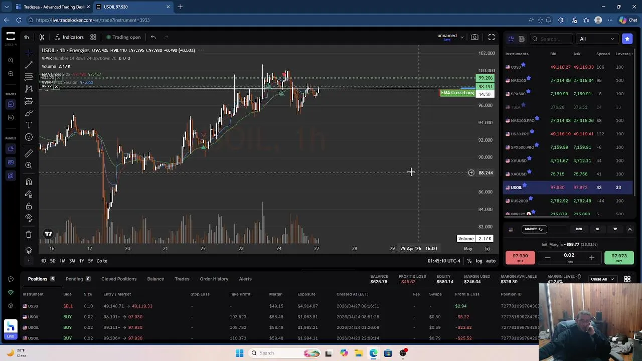
Task: Click the 0.02 lots input field
Action: click(x=569, y=257)
